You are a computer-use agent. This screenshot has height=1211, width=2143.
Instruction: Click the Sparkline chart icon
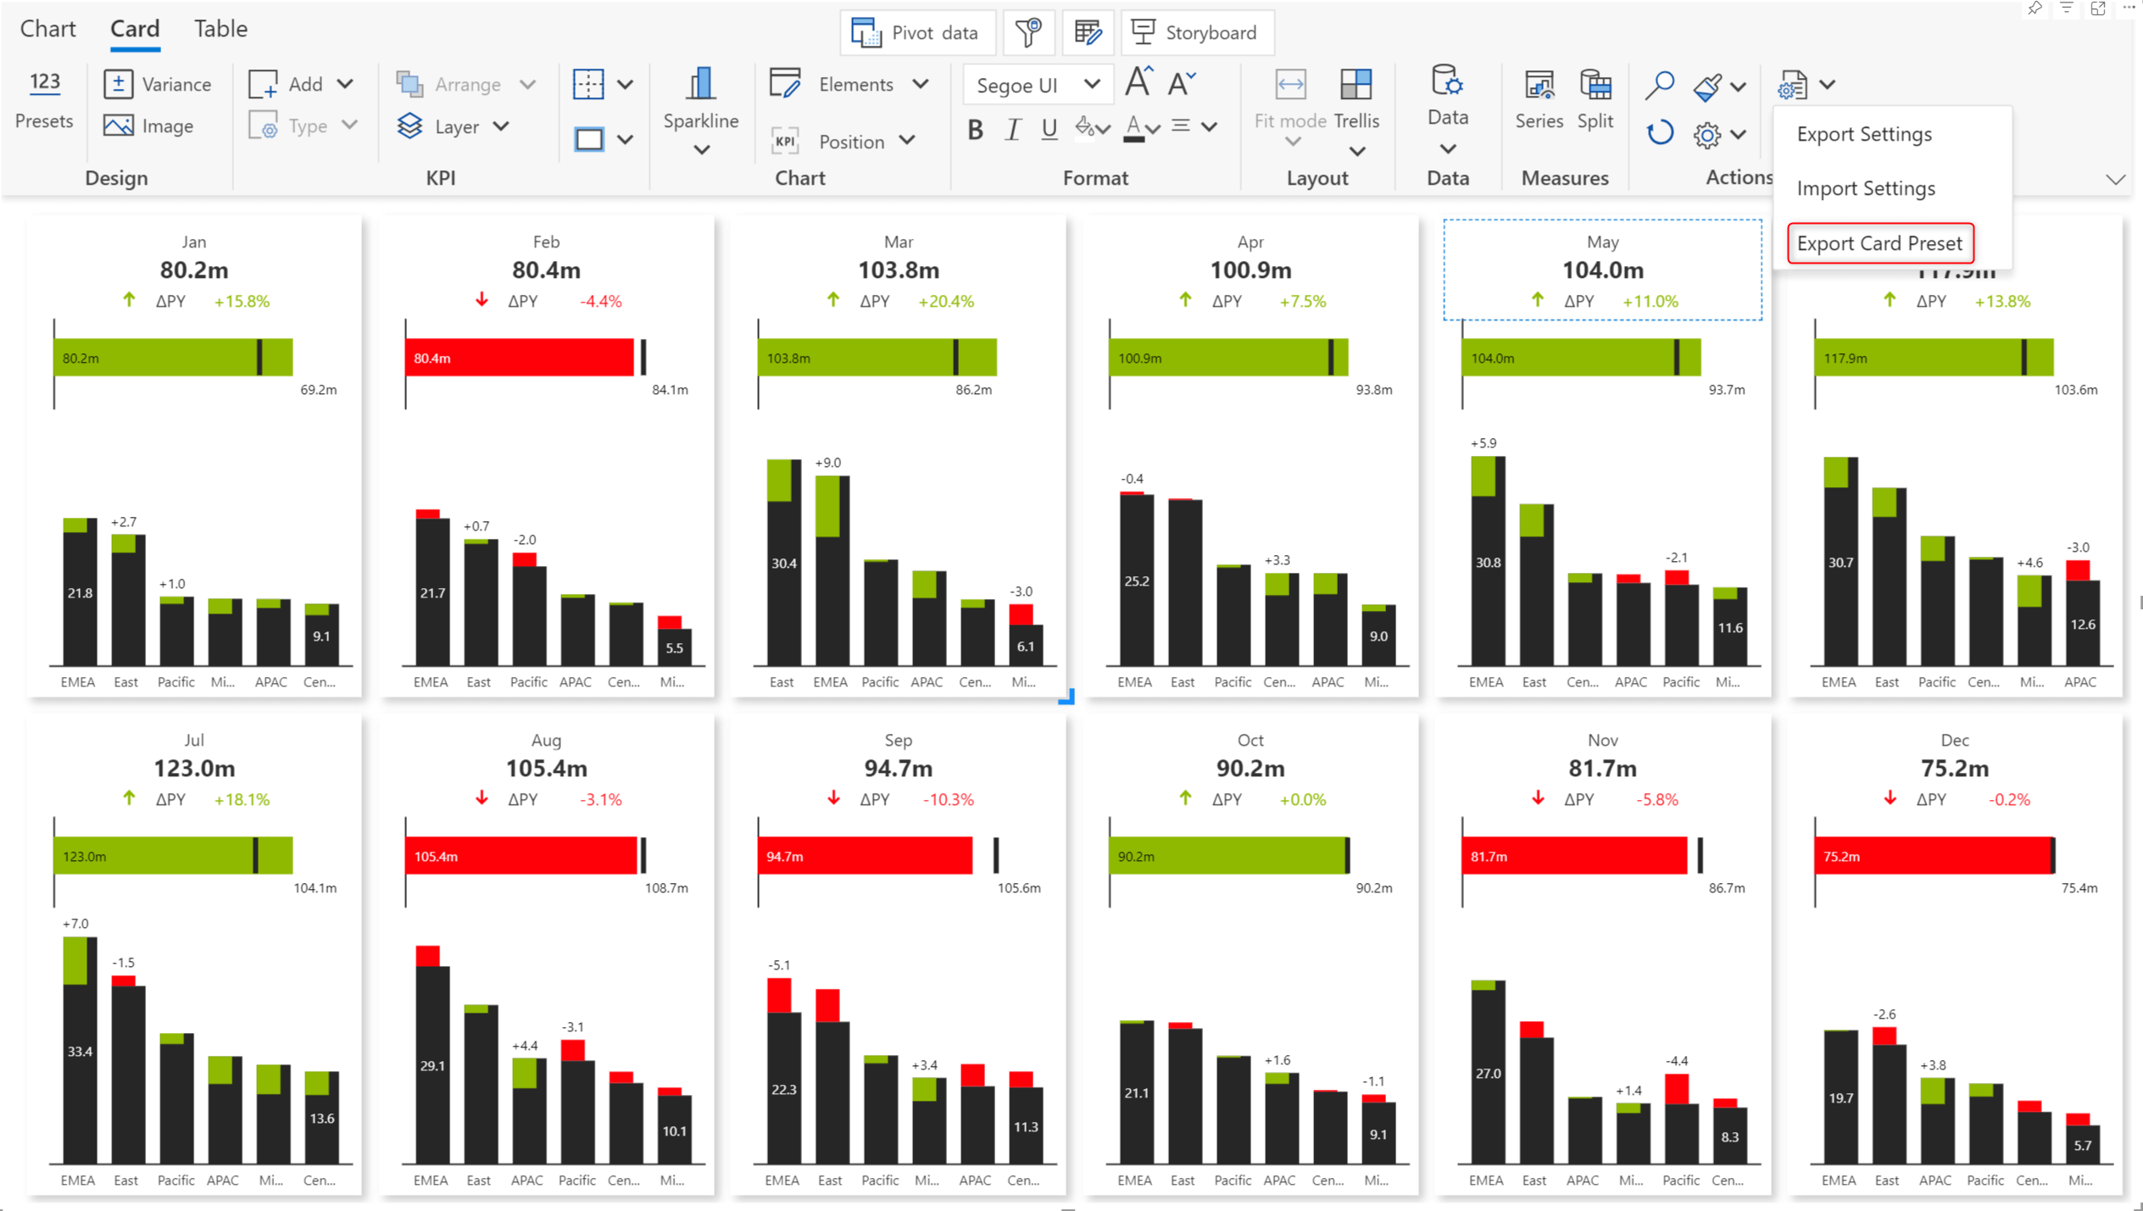(x=700, y=85)
